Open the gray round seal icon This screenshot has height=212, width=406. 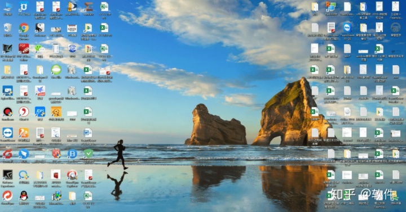[395, 28]
